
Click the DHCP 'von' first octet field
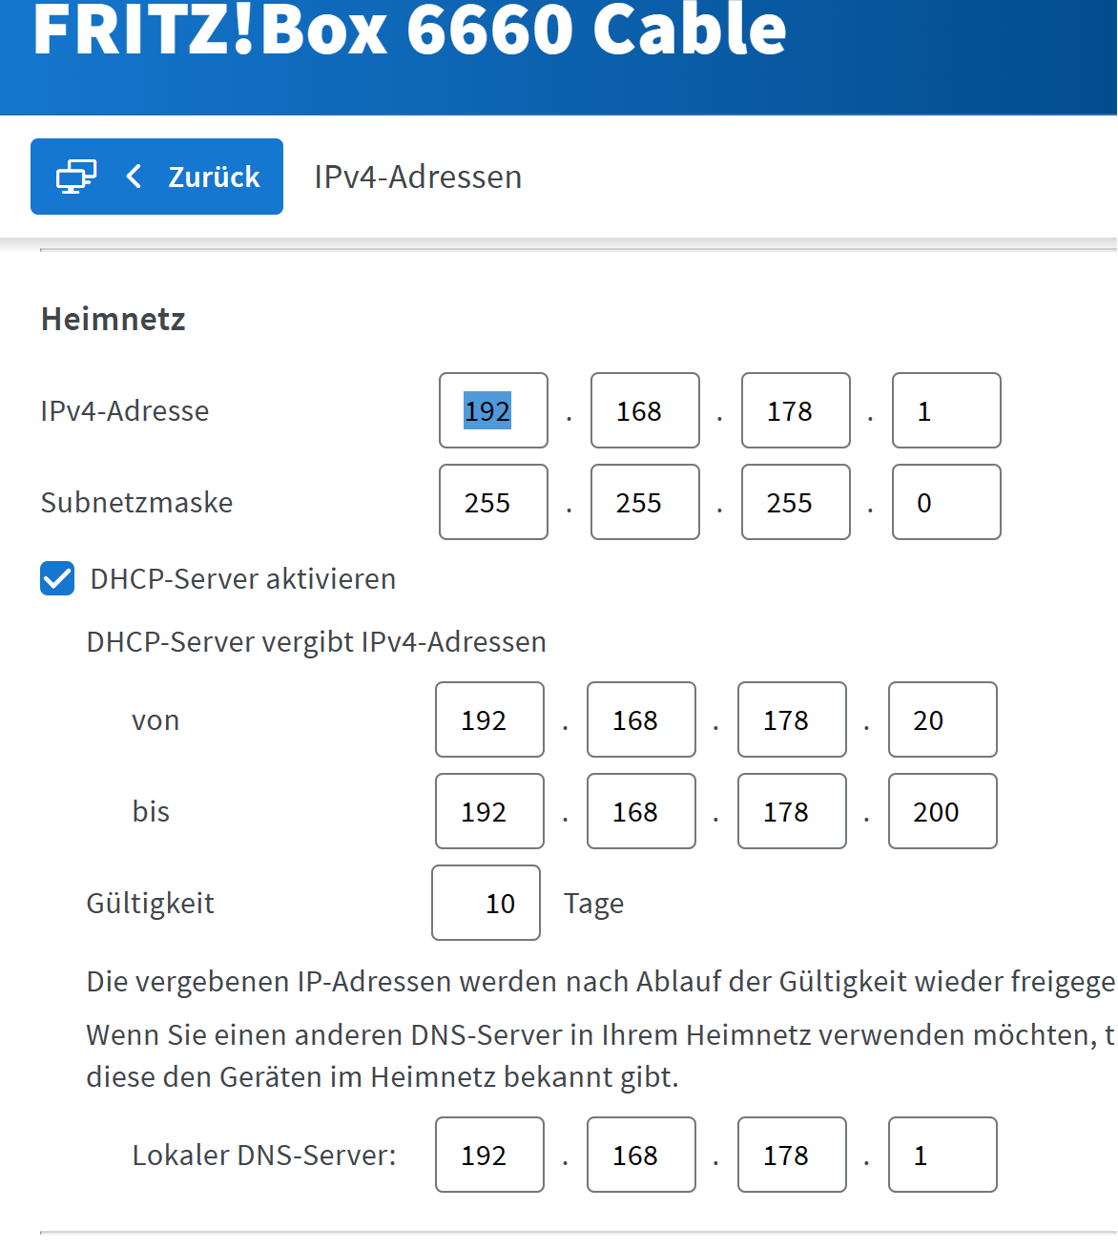click(489, 720)
